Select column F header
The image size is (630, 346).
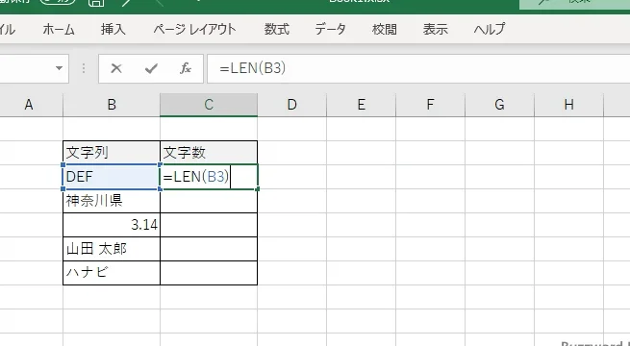coord(430,105)
